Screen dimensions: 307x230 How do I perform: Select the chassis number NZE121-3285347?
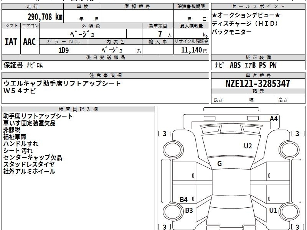(x=257, y=84)
